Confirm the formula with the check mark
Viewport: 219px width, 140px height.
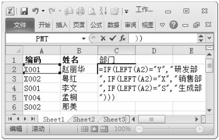(113, 38)
